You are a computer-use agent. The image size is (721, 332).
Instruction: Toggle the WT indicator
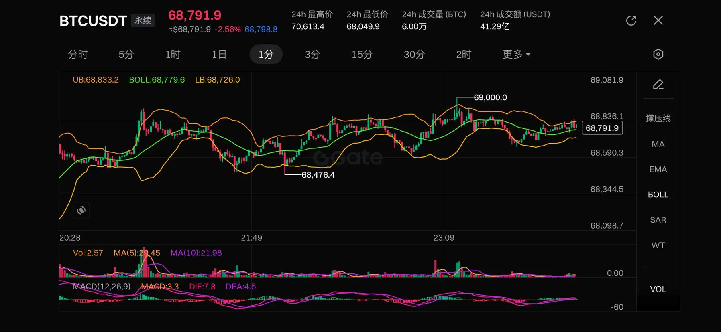pos(658,245)
